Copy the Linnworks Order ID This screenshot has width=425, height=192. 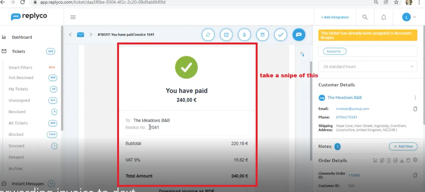[415, 175]
